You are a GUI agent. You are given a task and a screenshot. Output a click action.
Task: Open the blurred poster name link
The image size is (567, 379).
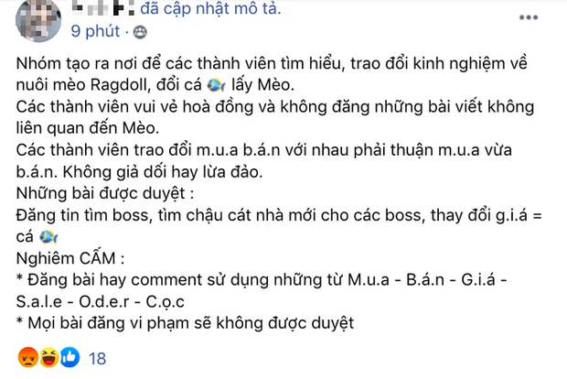103,8
